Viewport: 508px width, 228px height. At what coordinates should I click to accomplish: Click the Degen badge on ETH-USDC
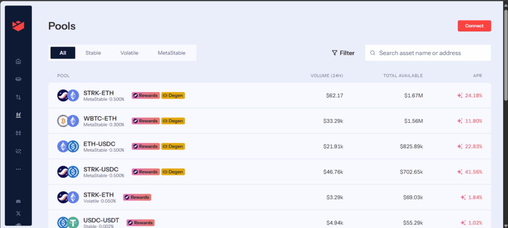click(173, 146)
